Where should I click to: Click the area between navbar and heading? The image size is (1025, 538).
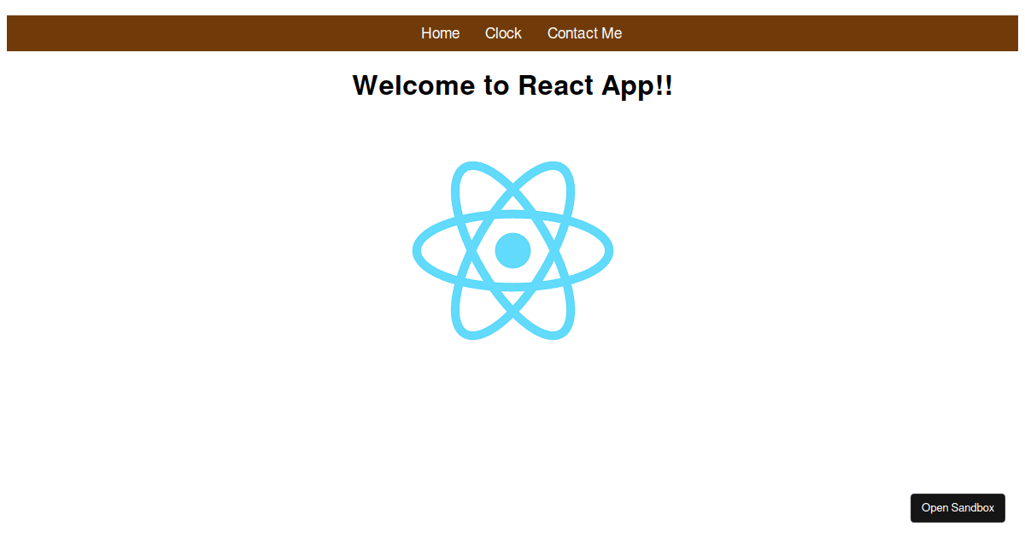(512, 58)
